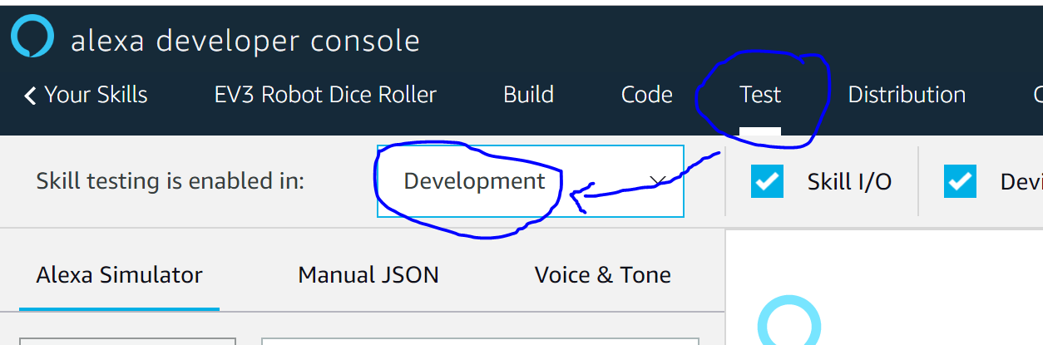Switch to the Build tab
1043x345 pixels.
[x=528, y=95]
